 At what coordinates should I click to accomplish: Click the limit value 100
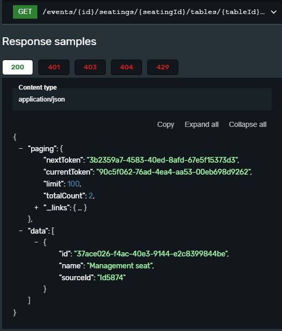(74, 184)
